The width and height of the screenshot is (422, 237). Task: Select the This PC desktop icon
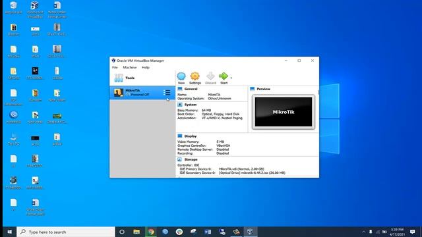(13, 139)
